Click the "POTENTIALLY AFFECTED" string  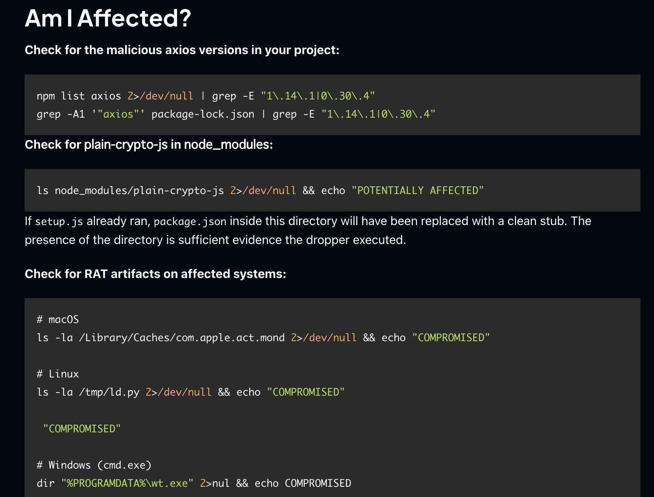click(x=417, y=190)
